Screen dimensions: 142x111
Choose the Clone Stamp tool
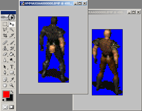tap(5, 48)
